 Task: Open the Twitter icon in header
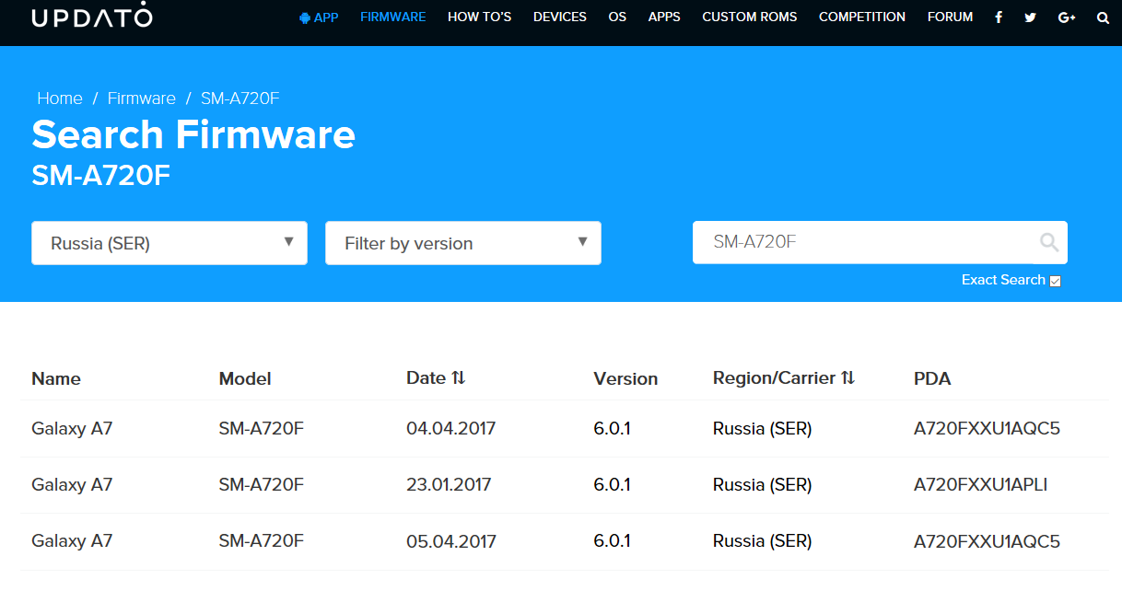pos(1030,17)
